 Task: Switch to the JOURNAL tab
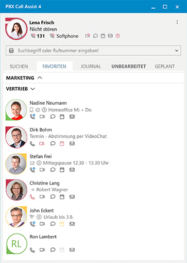pyautogui.click(x=91, y=67)
